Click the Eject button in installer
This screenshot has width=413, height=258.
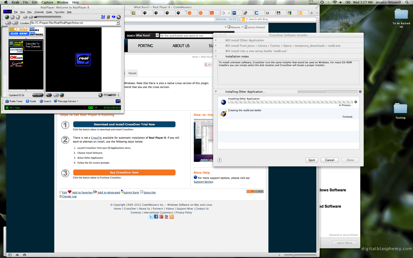[312, 160]
